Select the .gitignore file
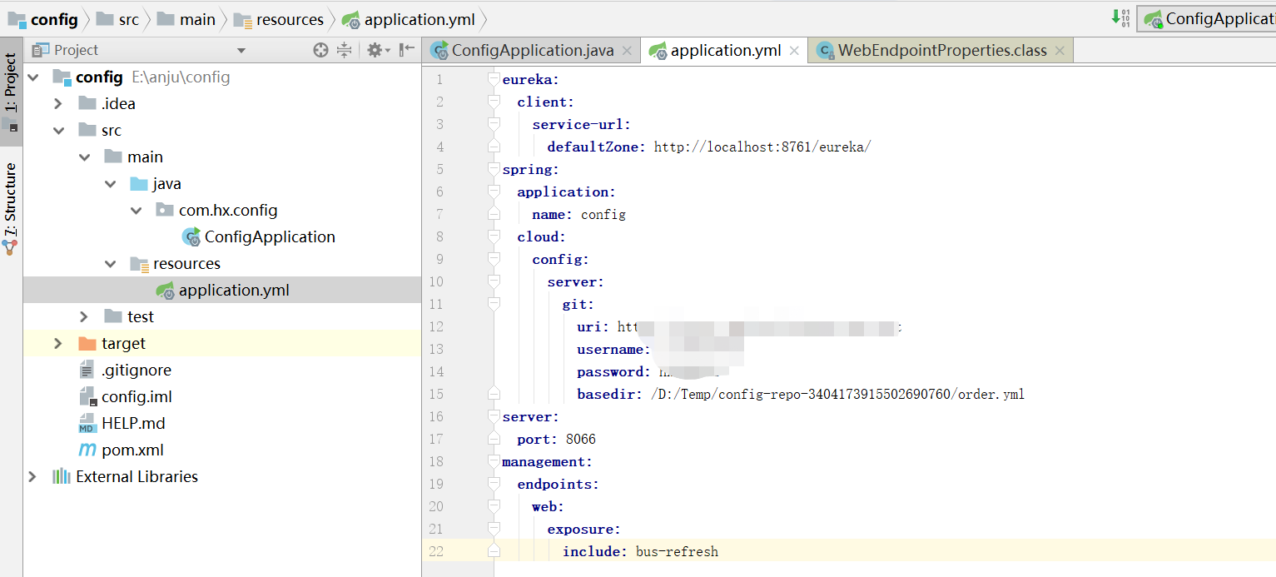The height and width of the screenshot is (577, 1276). point(137,371)
